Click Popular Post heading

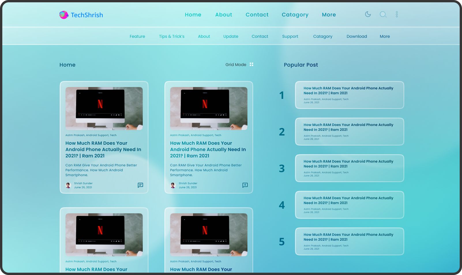[301, 65]
